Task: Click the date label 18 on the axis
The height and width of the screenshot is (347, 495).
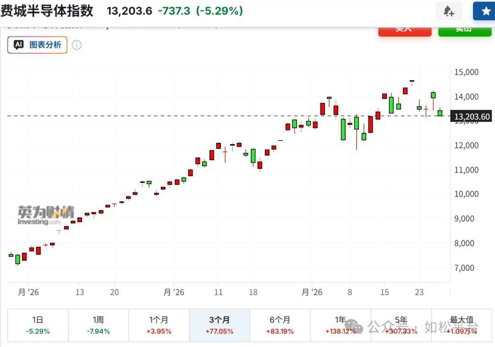Action: coord(253,292)
